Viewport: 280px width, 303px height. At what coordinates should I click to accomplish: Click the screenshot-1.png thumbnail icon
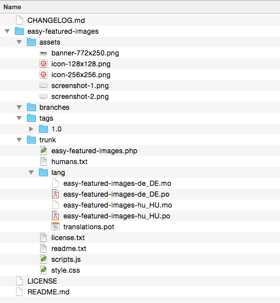point(43,85)
